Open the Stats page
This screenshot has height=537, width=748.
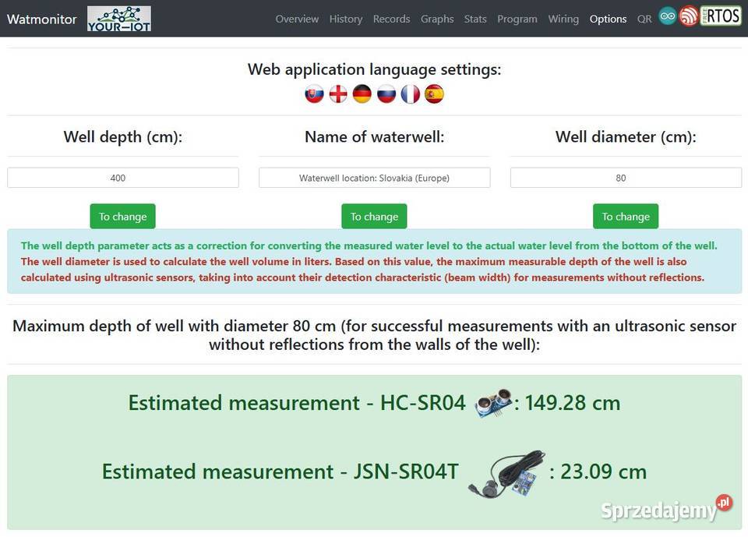tap(475, 19)
